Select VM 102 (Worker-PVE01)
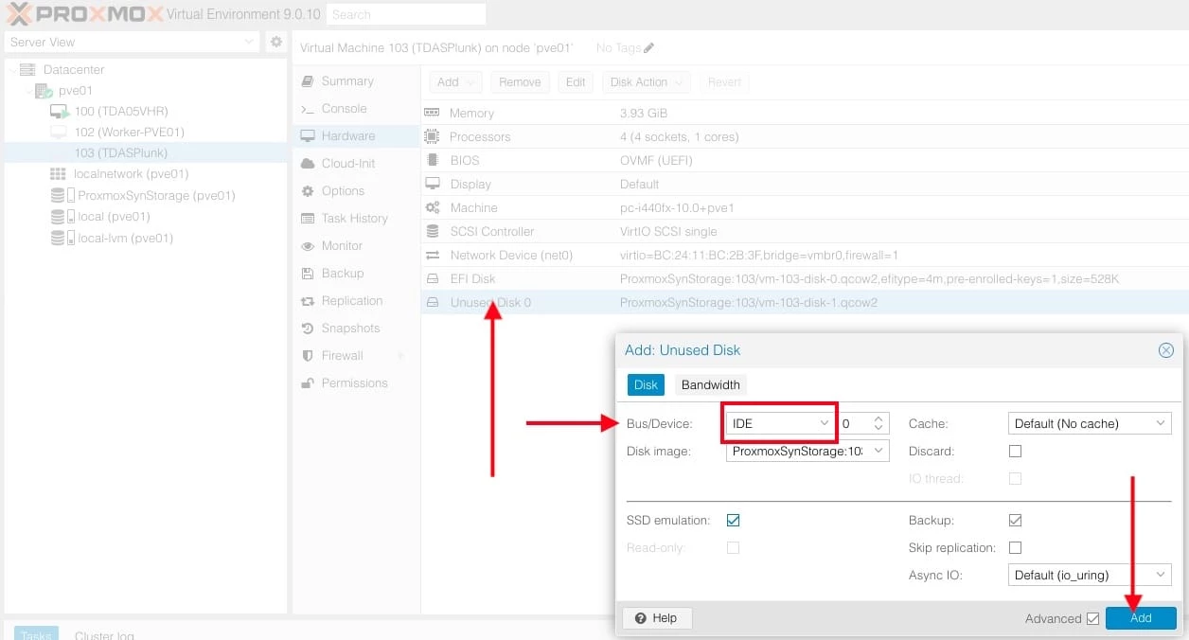 point(129,132)
